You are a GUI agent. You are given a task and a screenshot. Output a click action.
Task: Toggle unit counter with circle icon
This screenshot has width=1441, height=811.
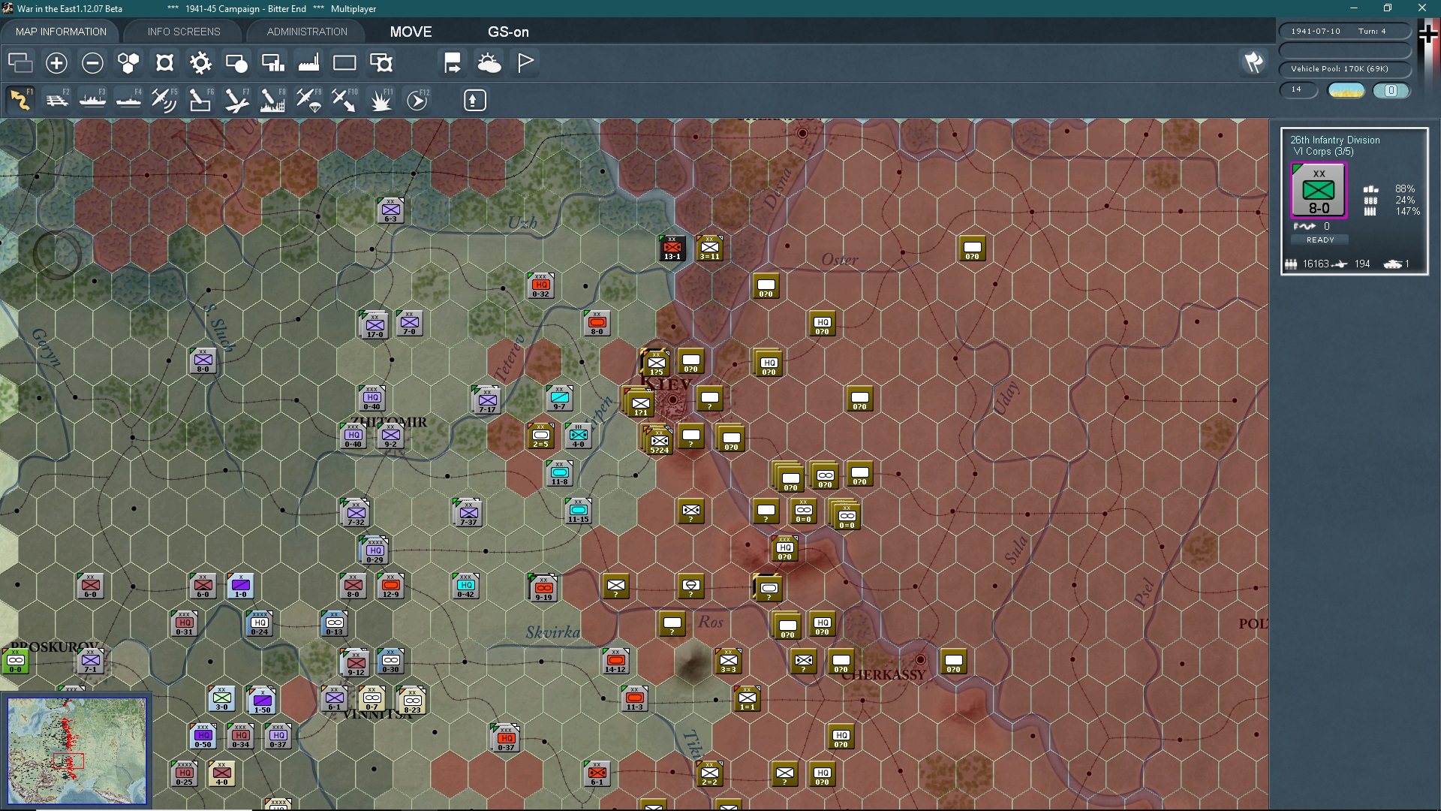coord(236,63)
